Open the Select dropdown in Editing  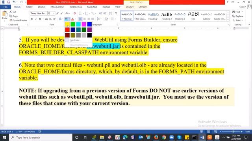coord(238,20)
